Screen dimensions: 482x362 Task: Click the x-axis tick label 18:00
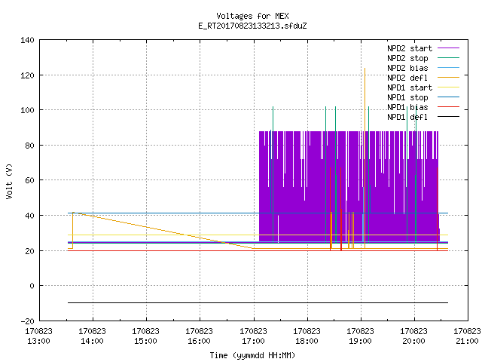(307, 341)
